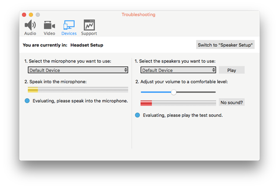Select the Devices monitor icon
This screenshot has height=188, width=279.
point(69,25)
